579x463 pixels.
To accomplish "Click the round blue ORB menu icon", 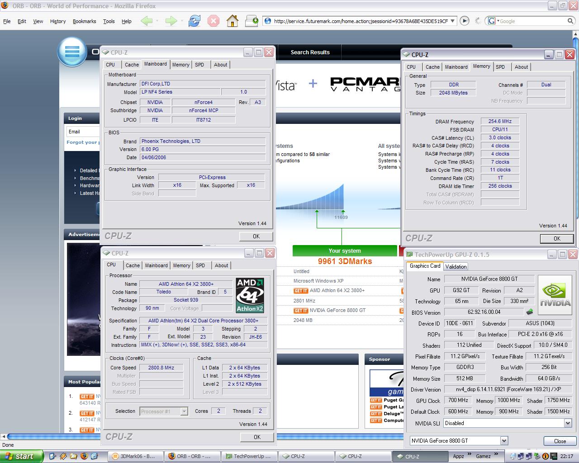I will (x=72, y=51).
